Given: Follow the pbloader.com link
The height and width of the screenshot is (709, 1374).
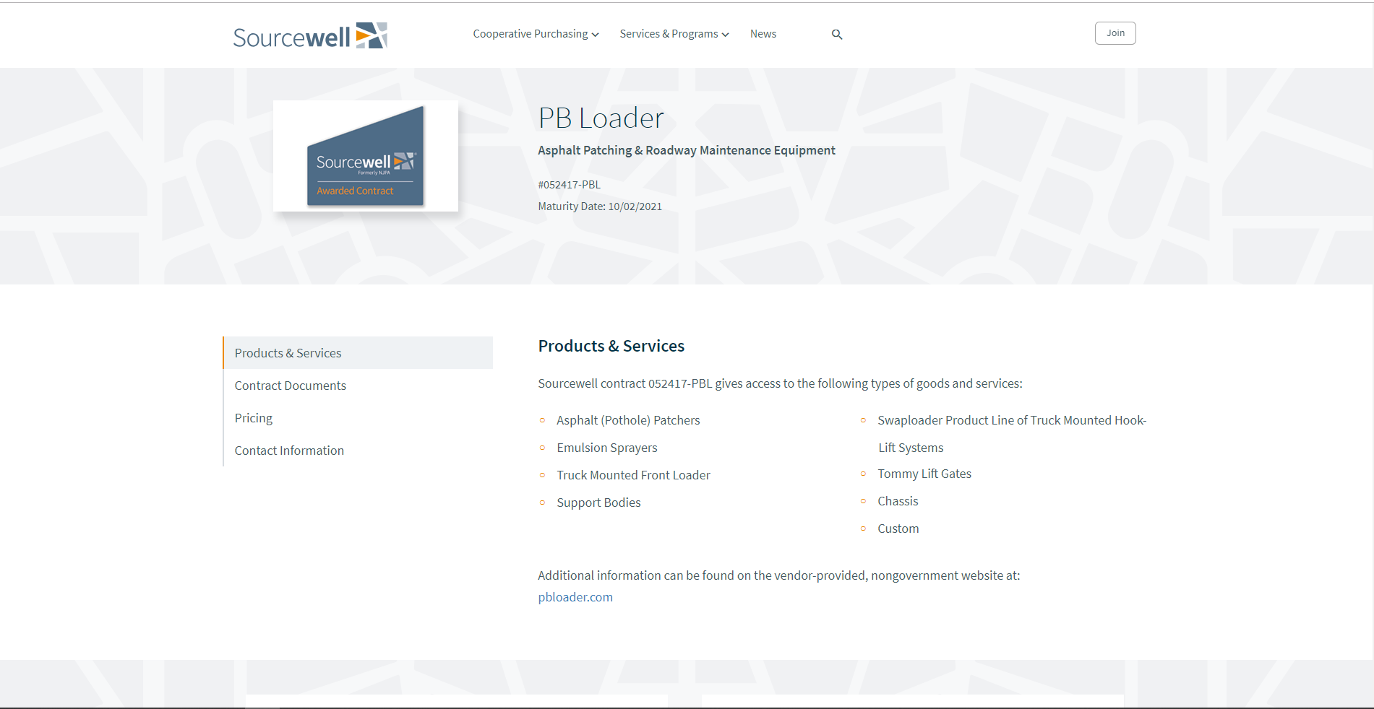Looking at the screenshot, I should pyautogui.click(x=575, y=597).
